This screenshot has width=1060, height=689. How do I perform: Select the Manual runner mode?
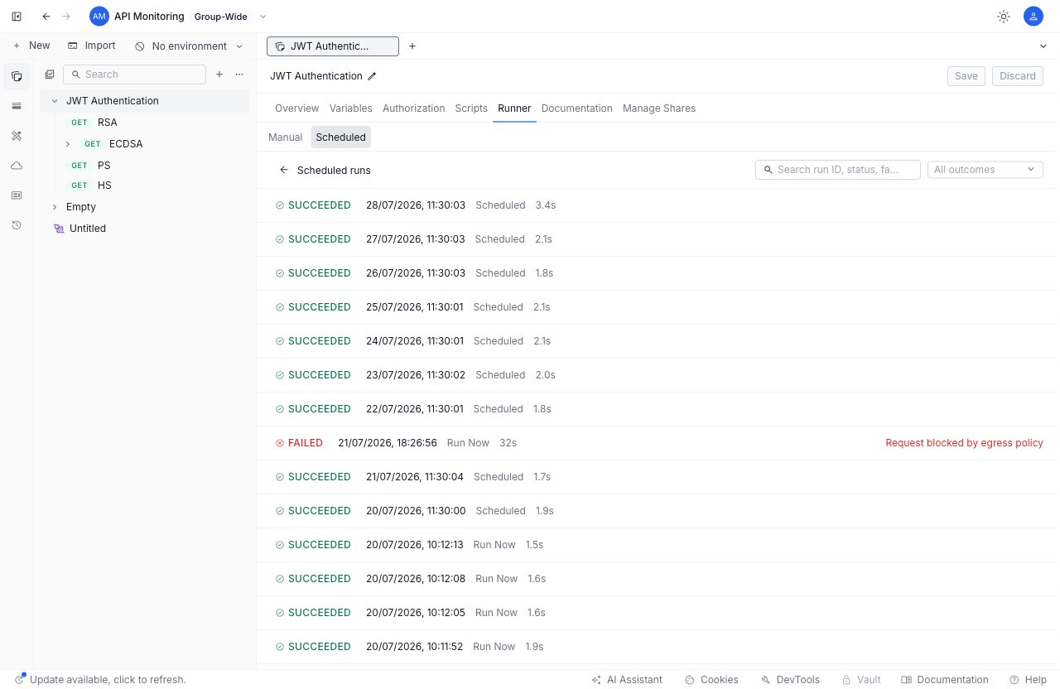[x=285, y=137]
